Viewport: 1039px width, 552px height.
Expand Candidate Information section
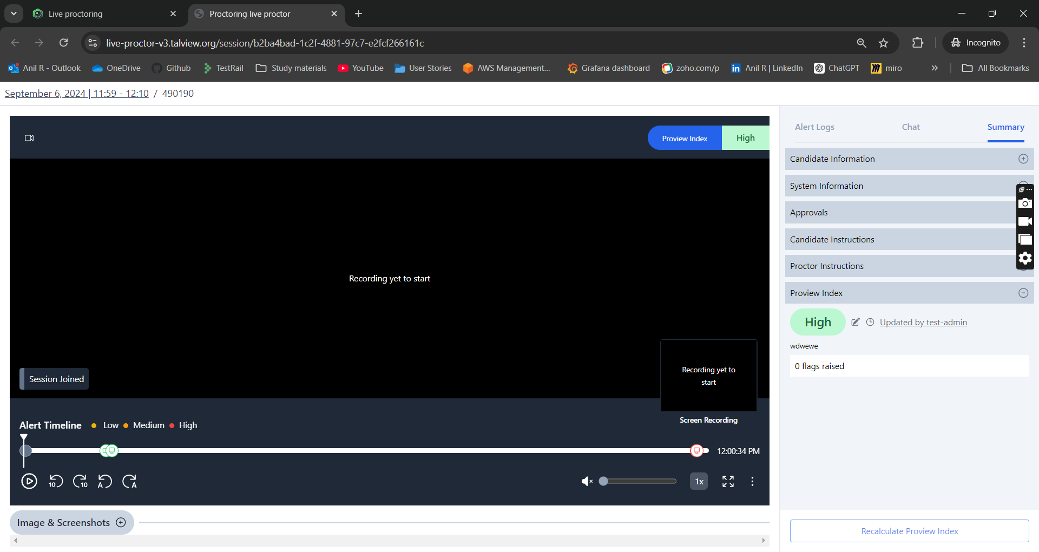pyautogui.click(x=909, y=159)
